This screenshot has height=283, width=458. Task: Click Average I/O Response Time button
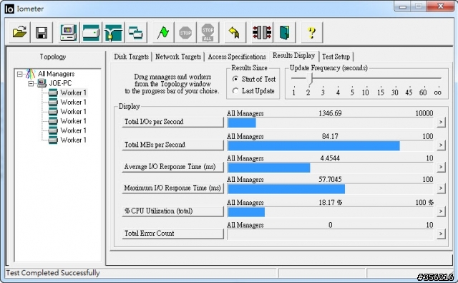coord(172,167)
